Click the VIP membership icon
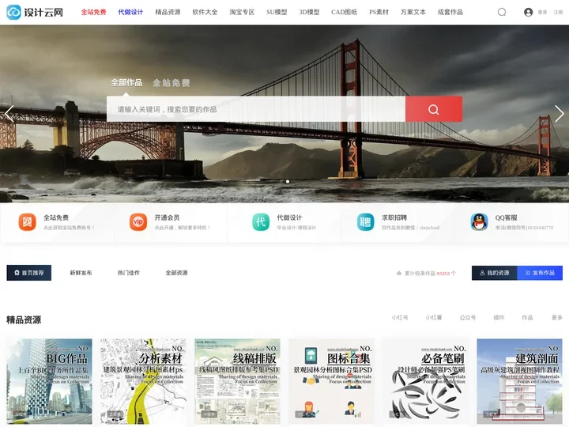Screen dimensions: 569x427 138,222
